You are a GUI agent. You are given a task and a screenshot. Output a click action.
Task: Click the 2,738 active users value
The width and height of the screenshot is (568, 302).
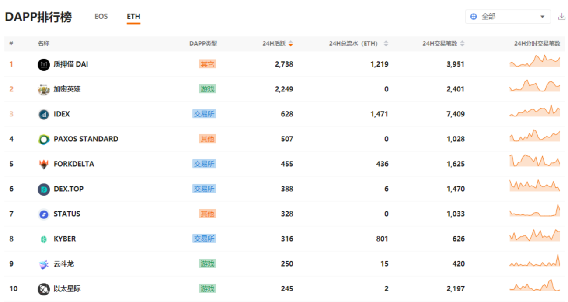coord(284,64)
